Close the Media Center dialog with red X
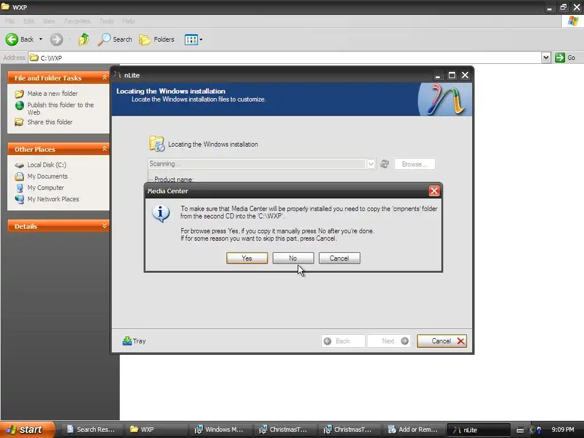The width and height of the screenshot is (584, 438). pos(434,191)
